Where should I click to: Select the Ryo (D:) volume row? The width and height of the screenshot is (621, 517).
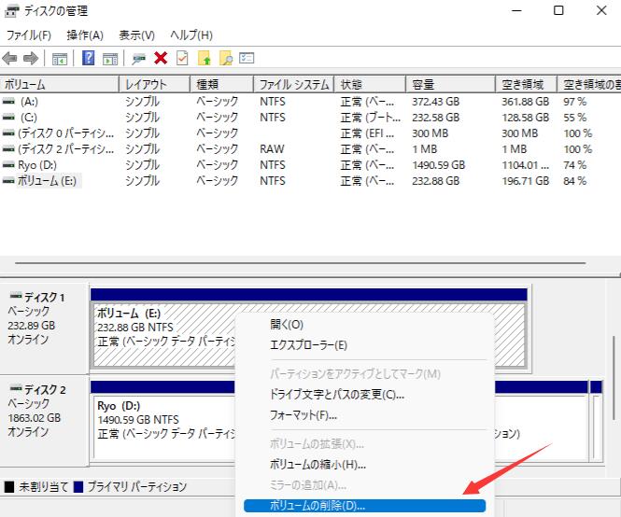point(37,165)
